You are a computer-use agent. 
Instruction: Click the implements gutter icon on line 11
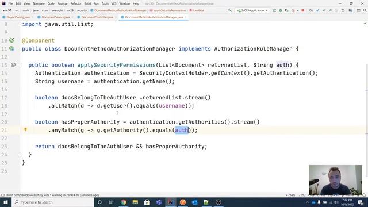pyautogui.click(x=11, y=48)
